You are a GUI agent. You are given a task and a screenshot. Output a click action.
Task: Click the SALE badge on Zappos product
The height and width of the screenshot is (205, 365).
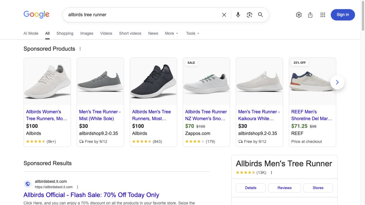[191, 63]
